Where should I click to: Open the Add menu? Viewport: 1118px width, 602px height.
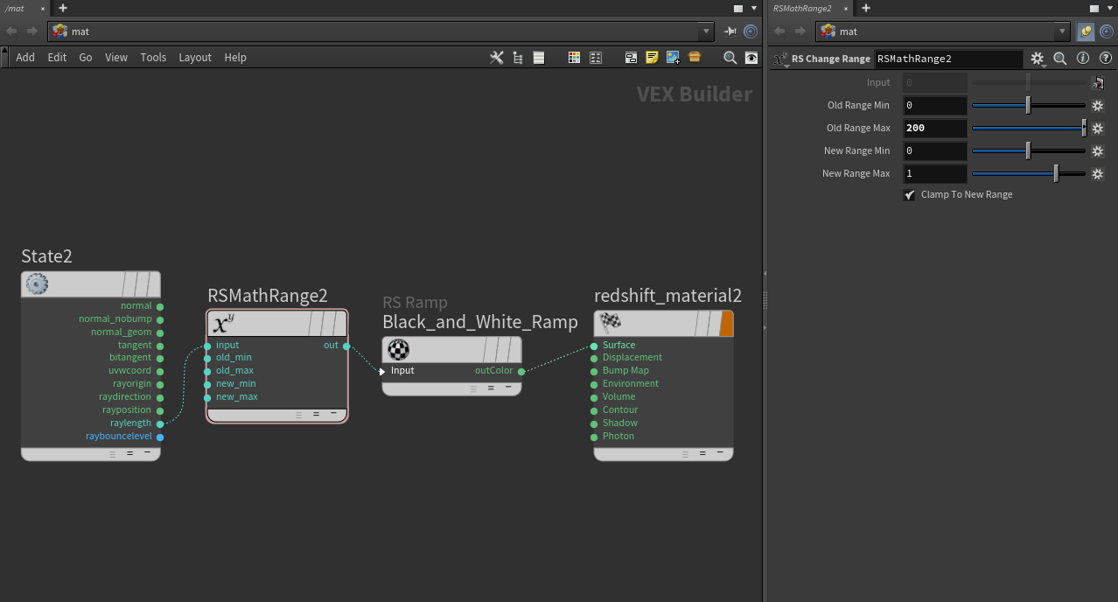[25, 58]
